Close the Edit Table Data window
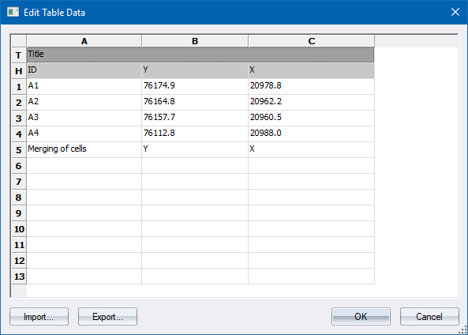 tap(455, 13)
